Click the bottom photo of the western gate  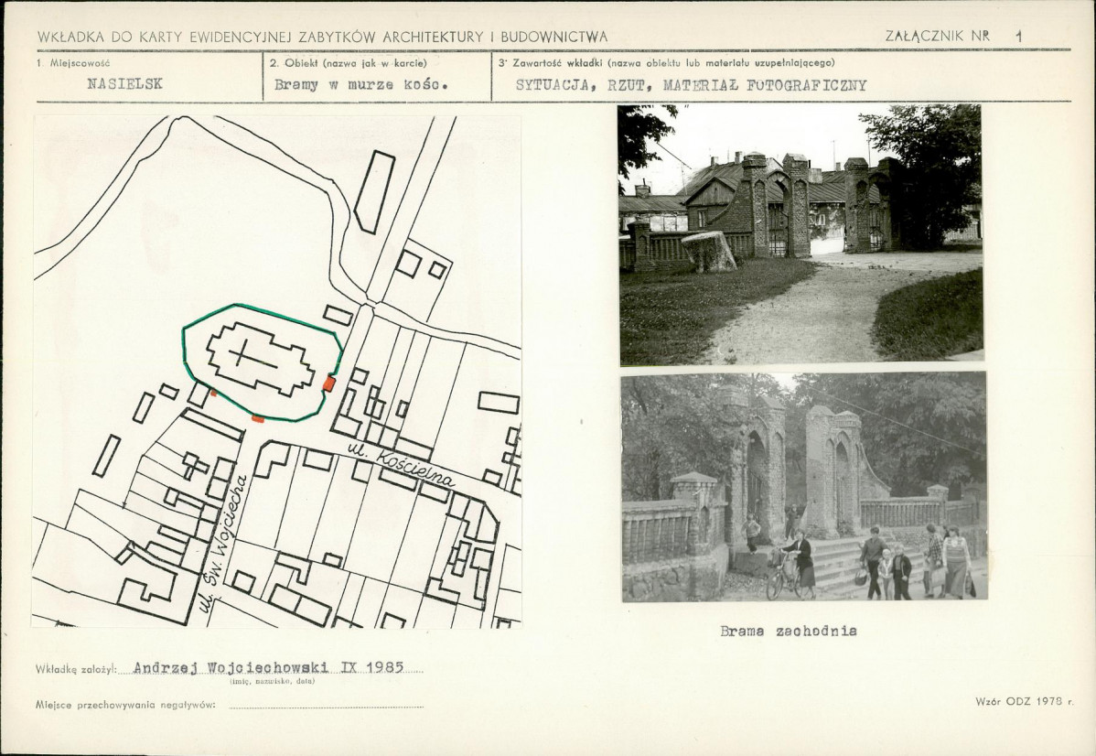(x=804, y=487)
